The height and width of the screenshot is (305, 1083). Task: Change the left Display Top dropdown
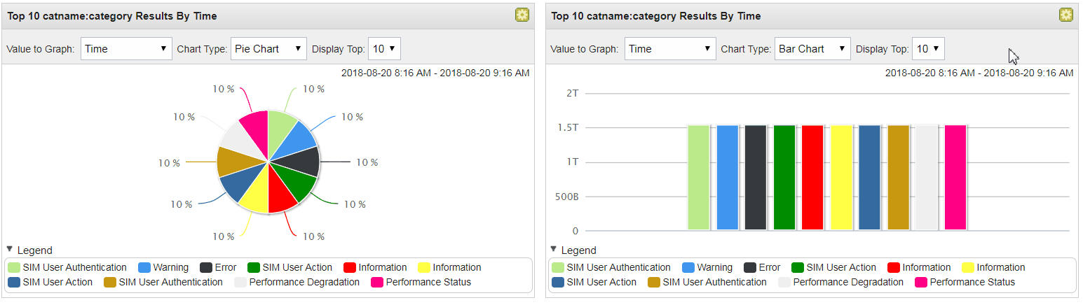pos(384,49)
